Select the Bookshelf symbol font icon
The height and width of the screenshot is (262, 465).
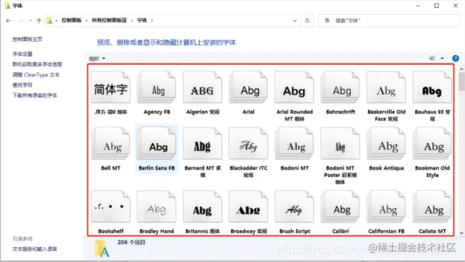(x=111, y=206)
